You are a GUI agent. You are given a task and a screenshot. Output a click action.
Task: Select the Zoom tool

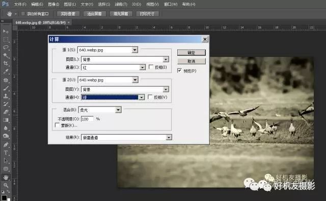(x=6, y=185)
